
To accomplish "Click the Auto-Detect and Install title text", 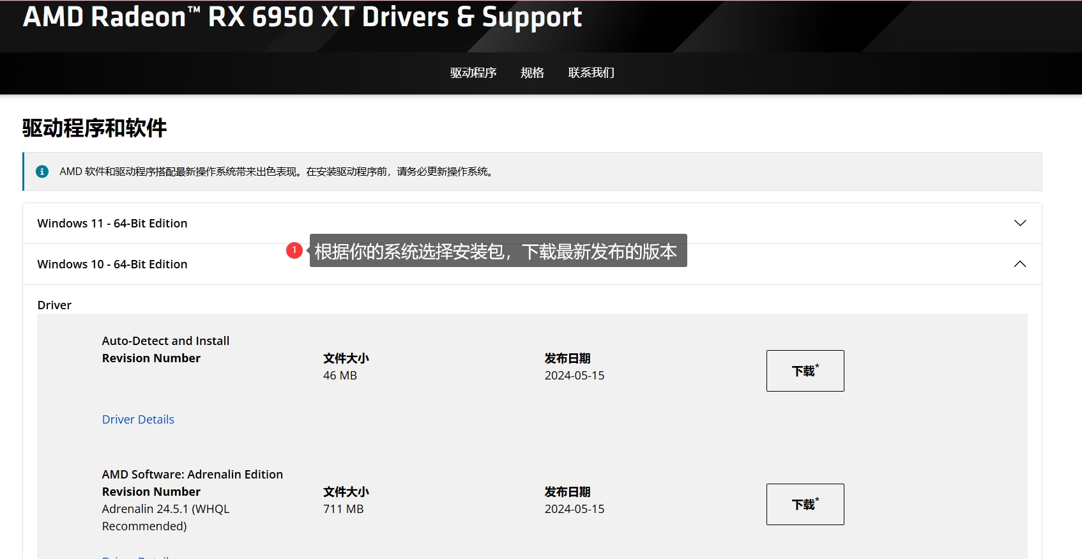I will (165, 341).
